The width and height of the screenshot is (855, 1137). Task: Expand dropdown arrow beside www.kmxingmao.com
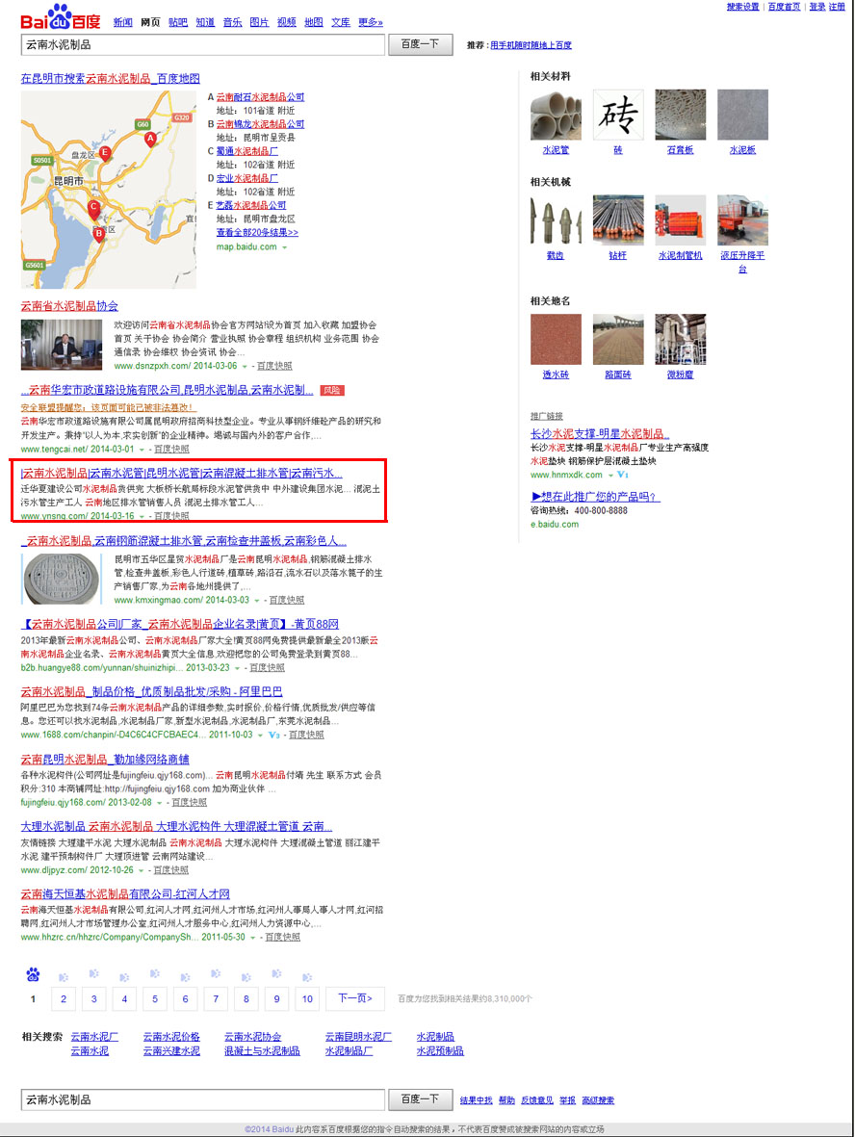pyautogui.click(x=257, y=601)
